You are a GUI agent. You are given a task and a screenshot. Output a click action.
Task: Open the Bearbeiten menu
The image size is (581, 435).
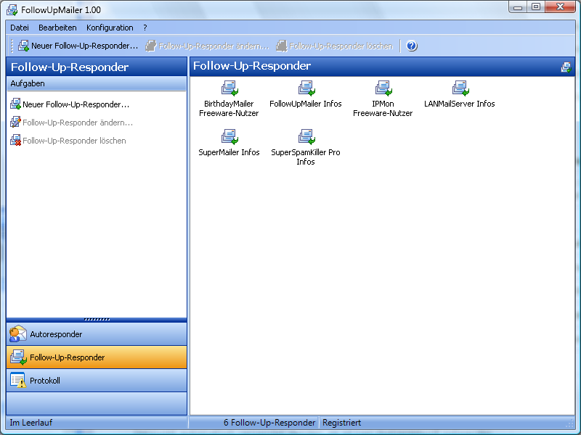tap(57, 28)
